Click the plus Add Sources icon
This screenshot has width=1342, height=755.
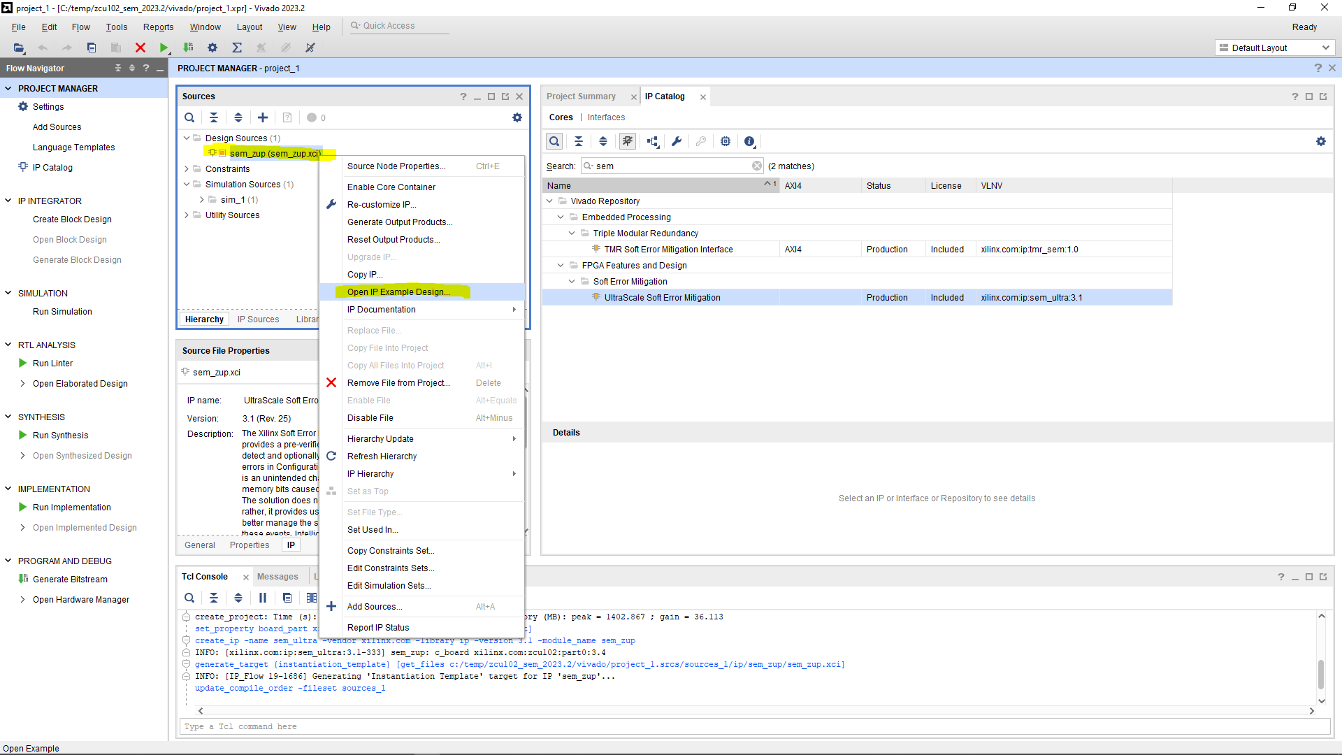click(x=263, y=117)
